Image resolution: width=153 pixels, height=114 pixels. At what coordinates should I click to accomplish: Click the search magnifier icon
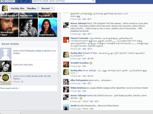point(93,1)
